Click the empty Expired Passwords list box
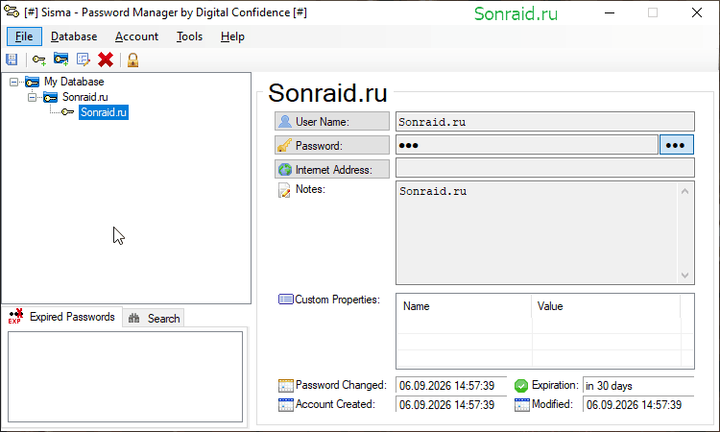Screen dimensions: 720x432 coord(125,377)
